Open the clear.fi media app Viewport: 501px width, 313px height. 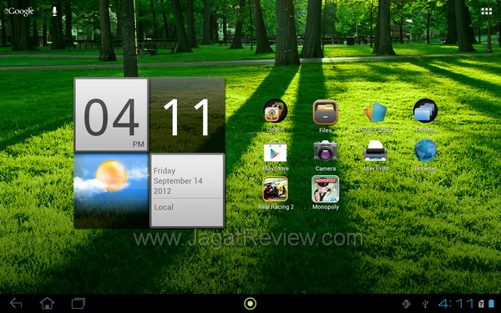[x=275, y=112]
